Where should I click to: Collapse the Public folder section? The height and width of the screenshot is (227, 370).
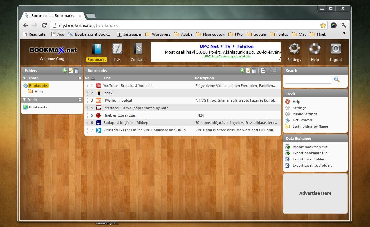pos(24,99)
